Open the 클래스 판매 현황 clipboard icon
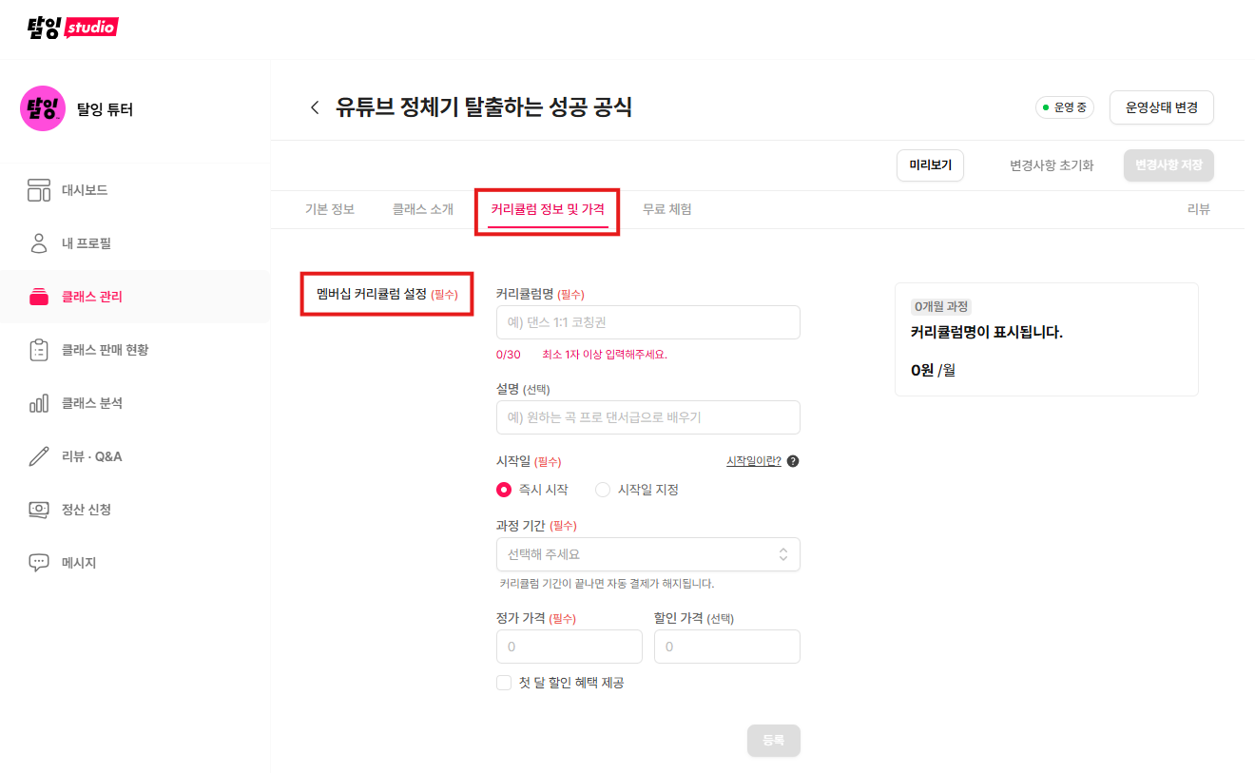Viewport: 1255px width, 773px height. [x=39, y=350]
